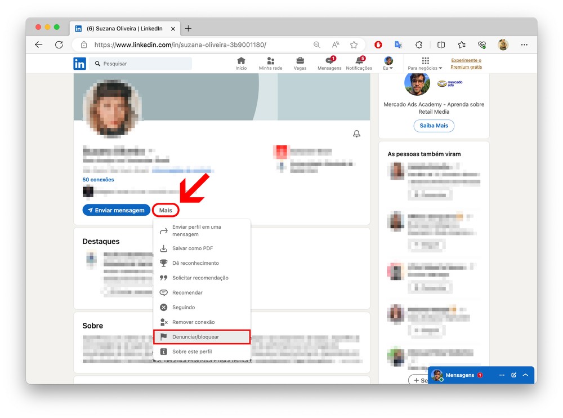Choose Salvar como PDF option
The image size is (563, 418).
pyautogui.click(x=193, y=248)
